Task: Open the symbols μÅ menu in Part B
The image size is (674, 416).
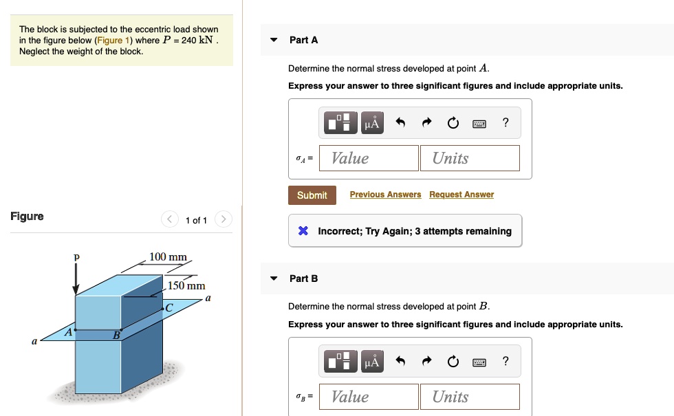Action: click(371, 362)
